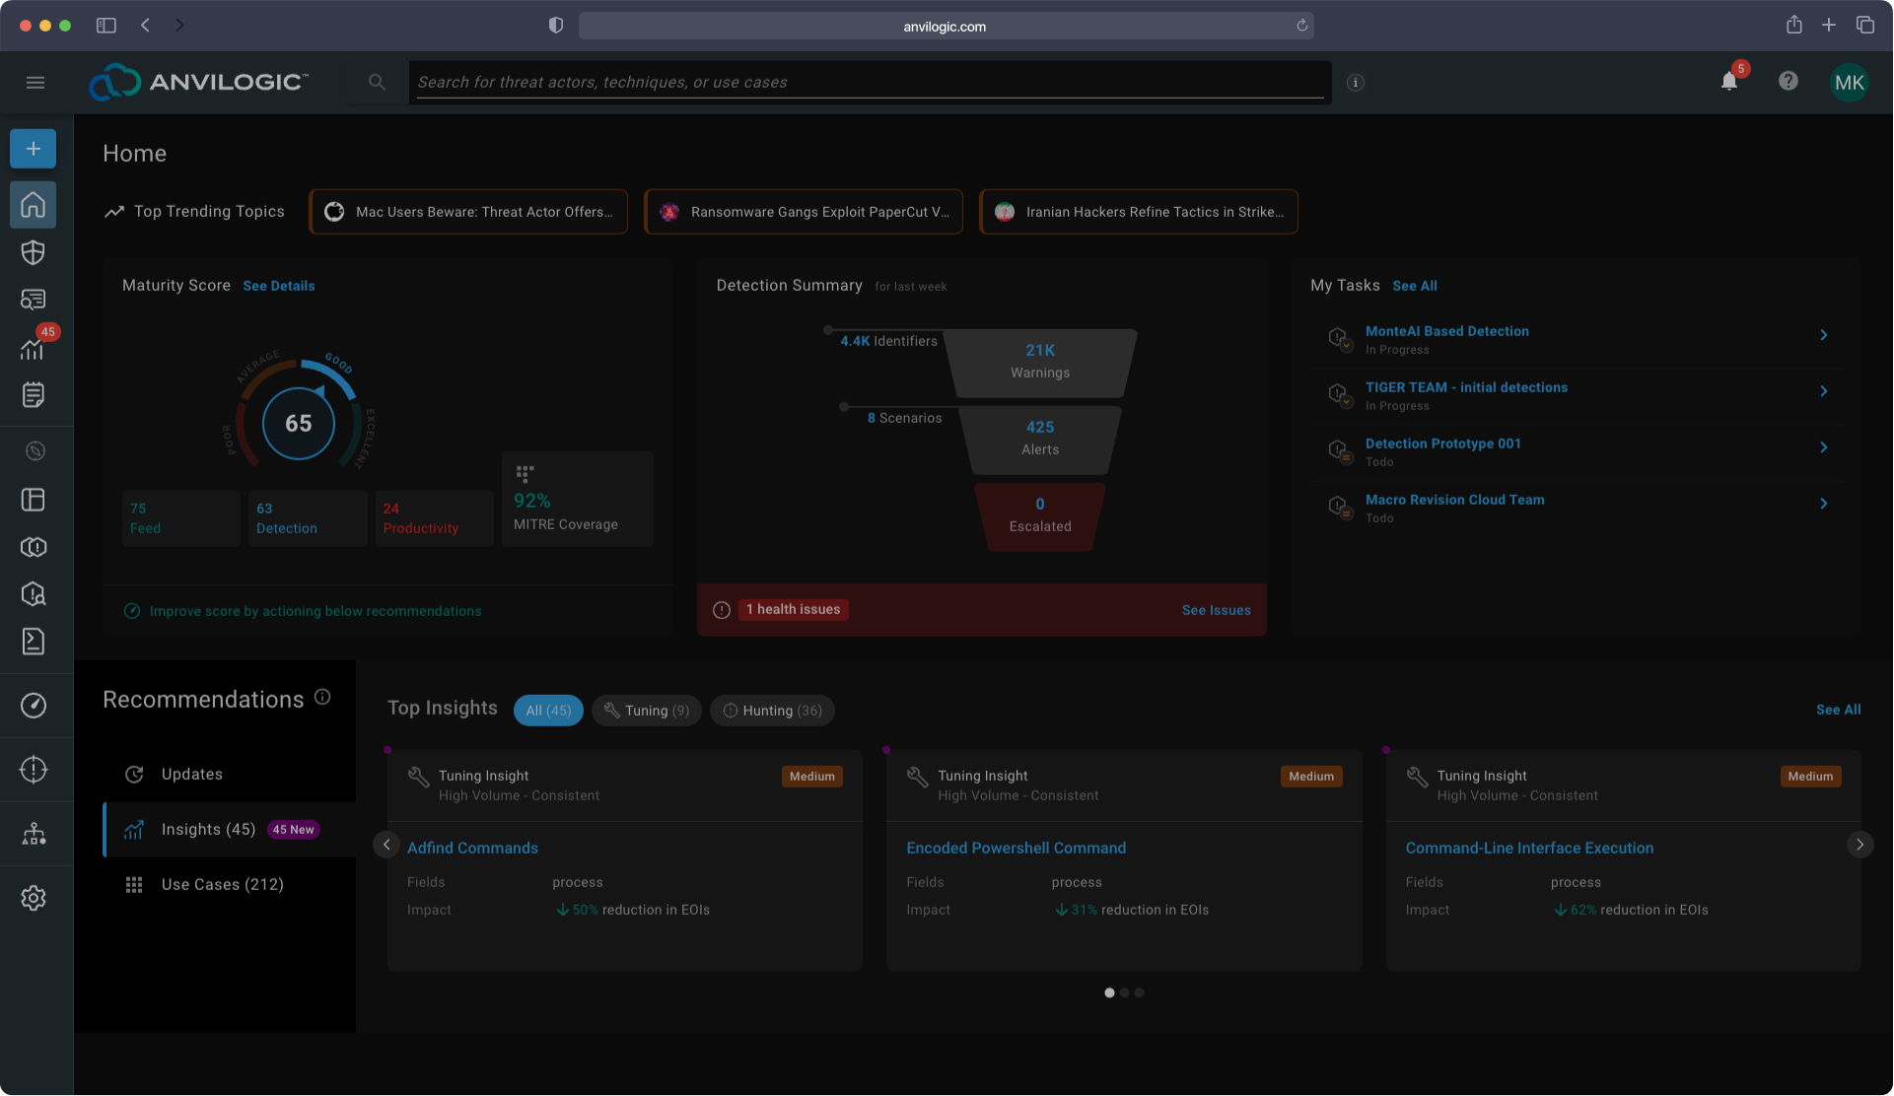1894x1096 pixels.
Task: Switch to the Tuning insights filter
Action: tap(646, 710)
